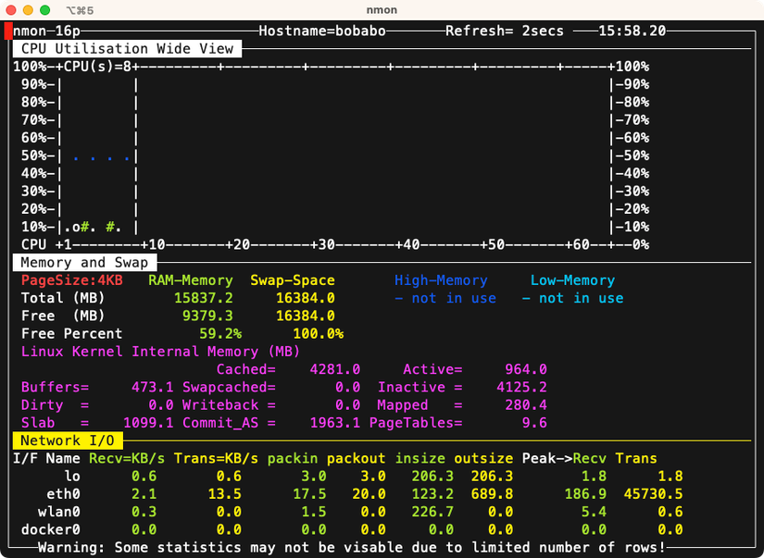Click the red PageSize:4KB label

(x=71, y=280)
